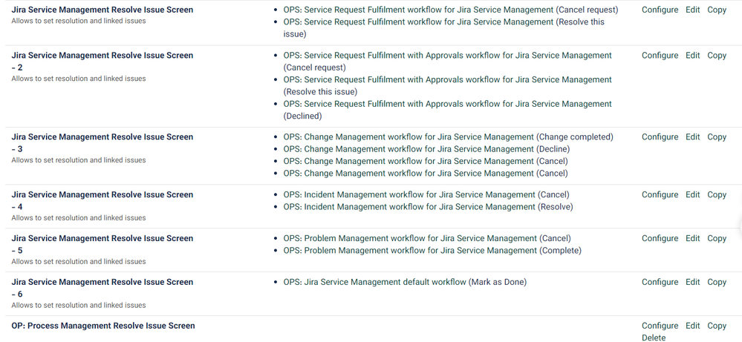Open Fulfilment with Approvals workflow (Declined)
This screenshot has width=742, height=342.
coord(448,110)
